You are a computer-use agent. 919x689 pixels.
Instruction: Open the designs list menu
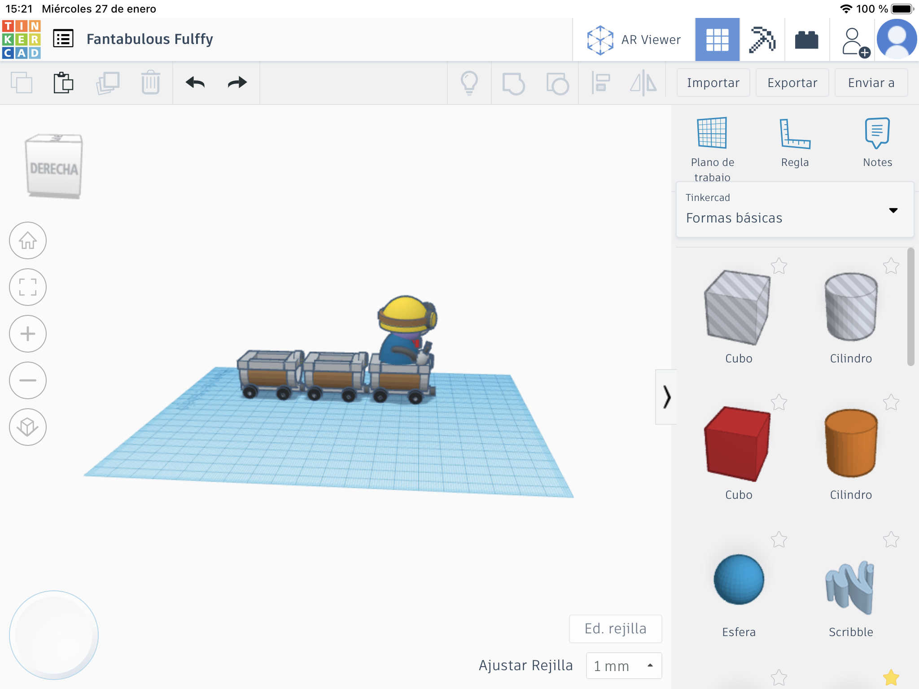[x=64, y=39]
